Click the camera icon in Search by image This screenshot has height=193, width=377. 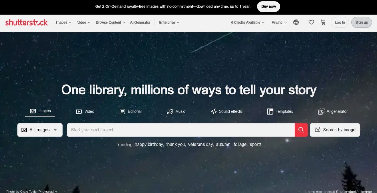[x=318, y=130]
